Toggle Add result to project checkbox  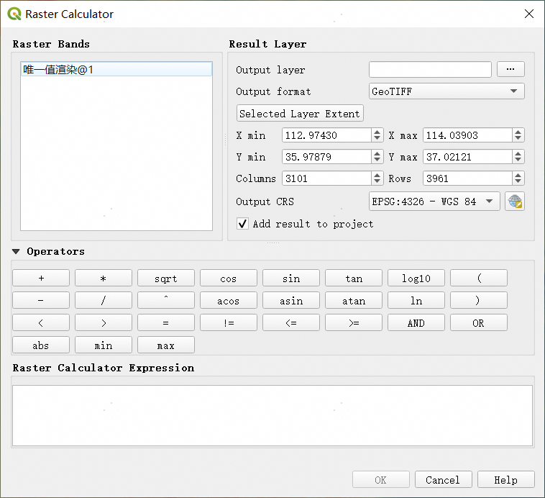(x=243, y=224)
